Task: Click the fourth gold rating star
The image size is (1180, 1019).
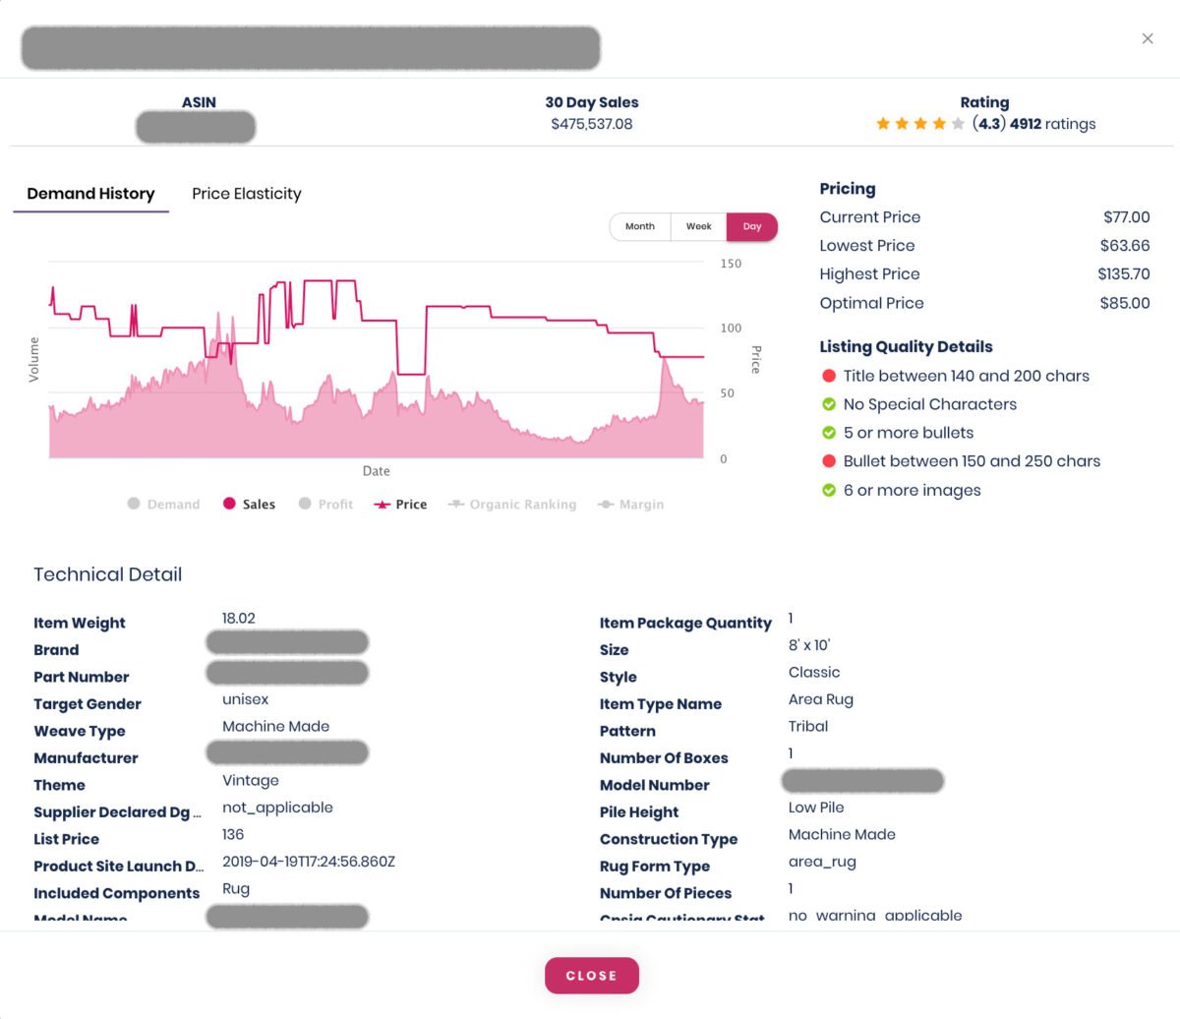Action: 939,123
